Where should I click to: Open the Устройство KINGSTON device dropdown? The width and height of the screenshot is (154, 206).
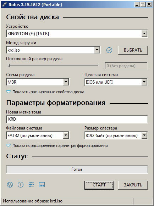coord(77,34)
